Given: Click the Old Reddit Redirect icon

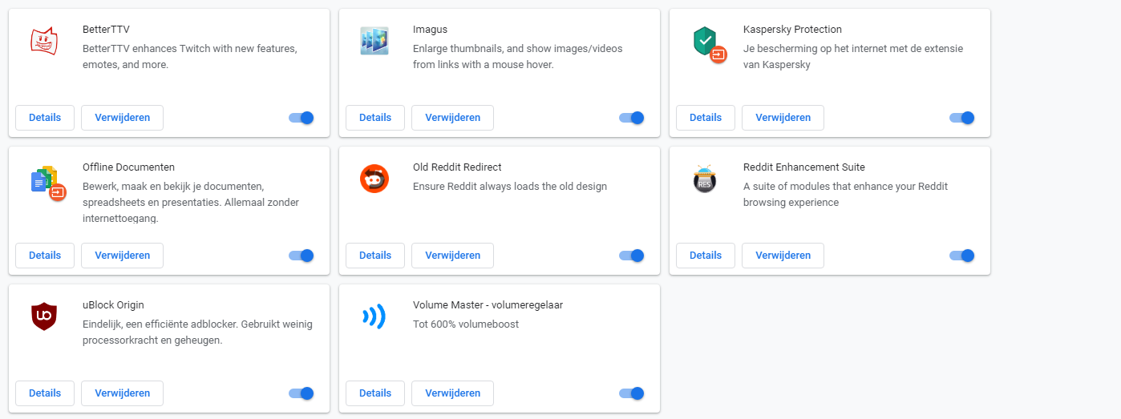Looking at the screenshot, I should coord(374,179).
